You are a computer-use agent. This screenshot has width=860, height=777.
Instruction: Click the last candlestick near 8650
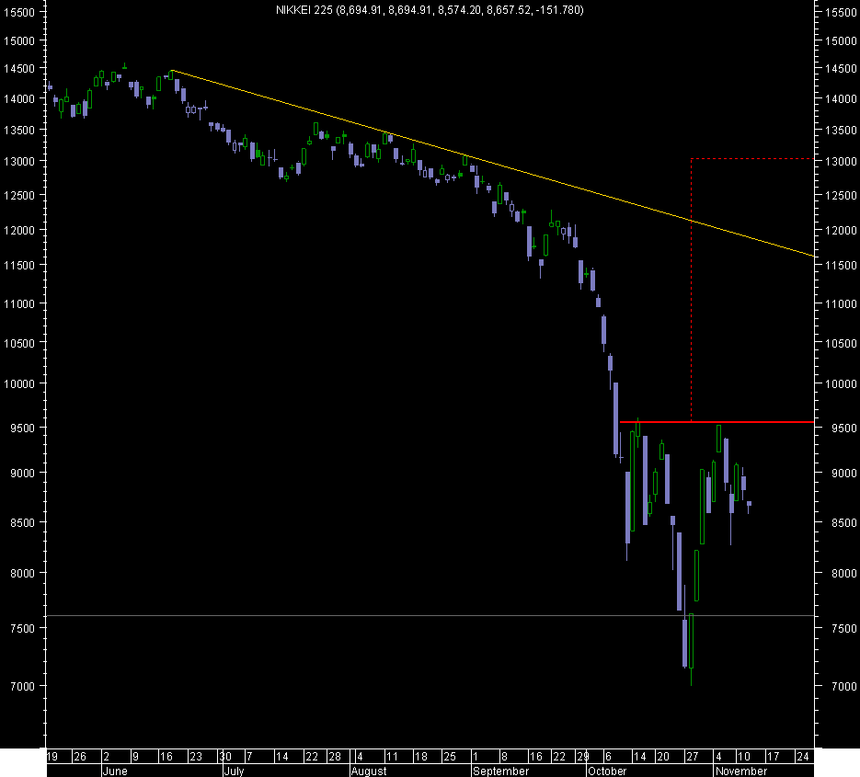point(749,506)
